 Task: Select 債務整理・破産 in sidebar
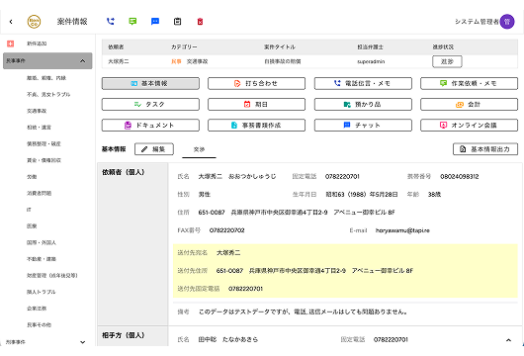pos(44,143)
